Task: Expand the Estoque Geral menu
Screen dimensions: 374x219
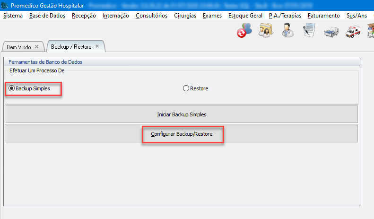Action: pos(245,16)
